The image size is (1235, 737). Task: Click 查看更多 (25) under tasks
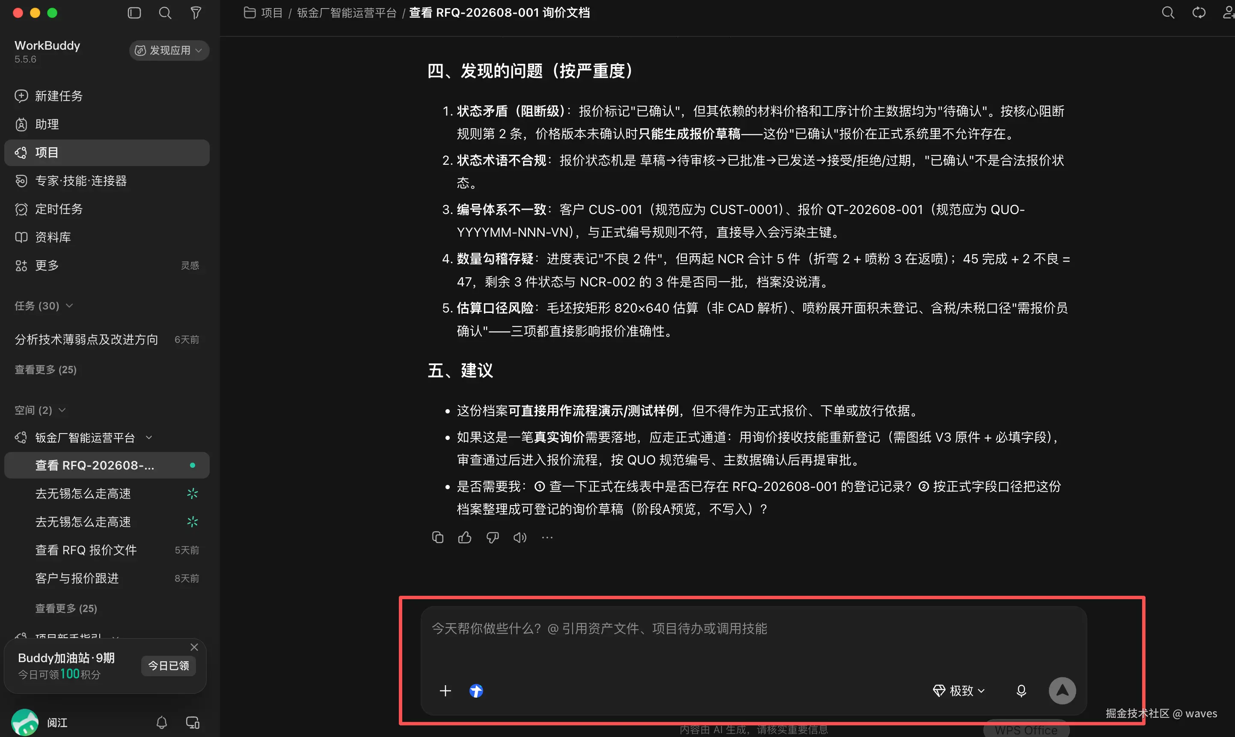45,369
